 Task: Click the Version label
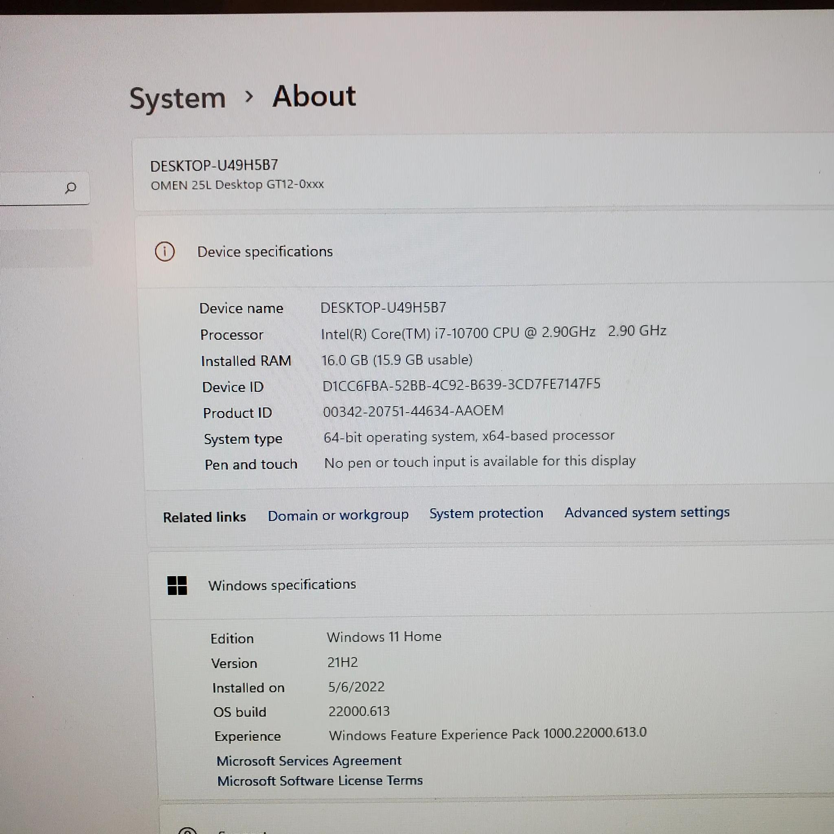click(x=234, y=663)
